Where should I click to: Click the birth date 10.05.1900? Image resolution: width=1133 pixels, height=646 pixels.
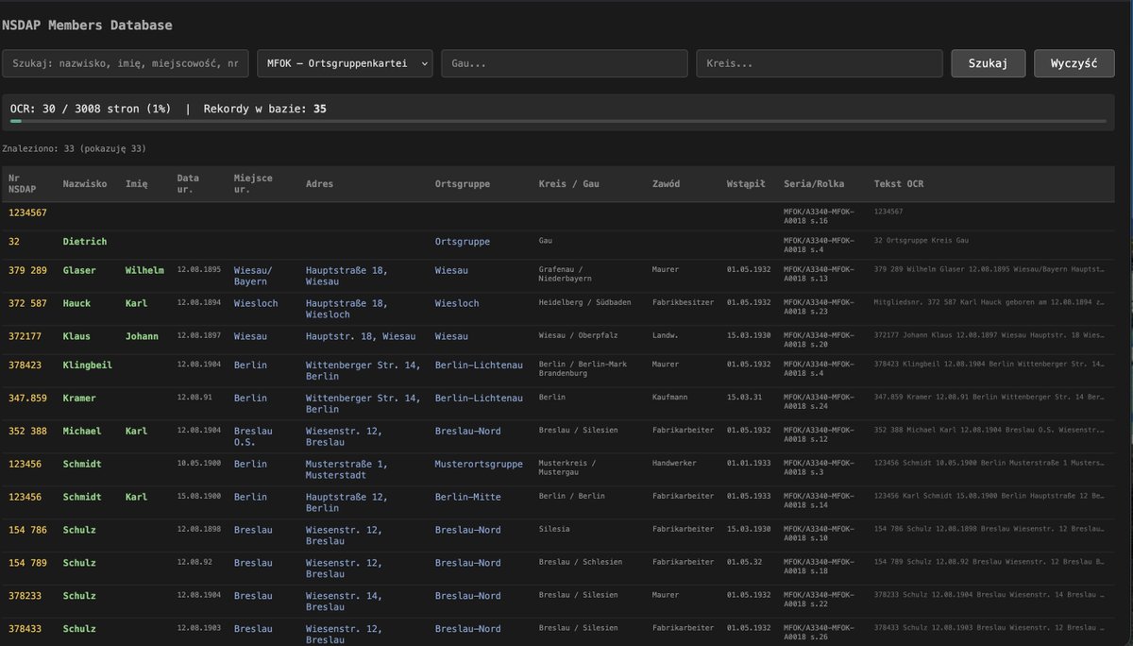(x=199, y=464)
